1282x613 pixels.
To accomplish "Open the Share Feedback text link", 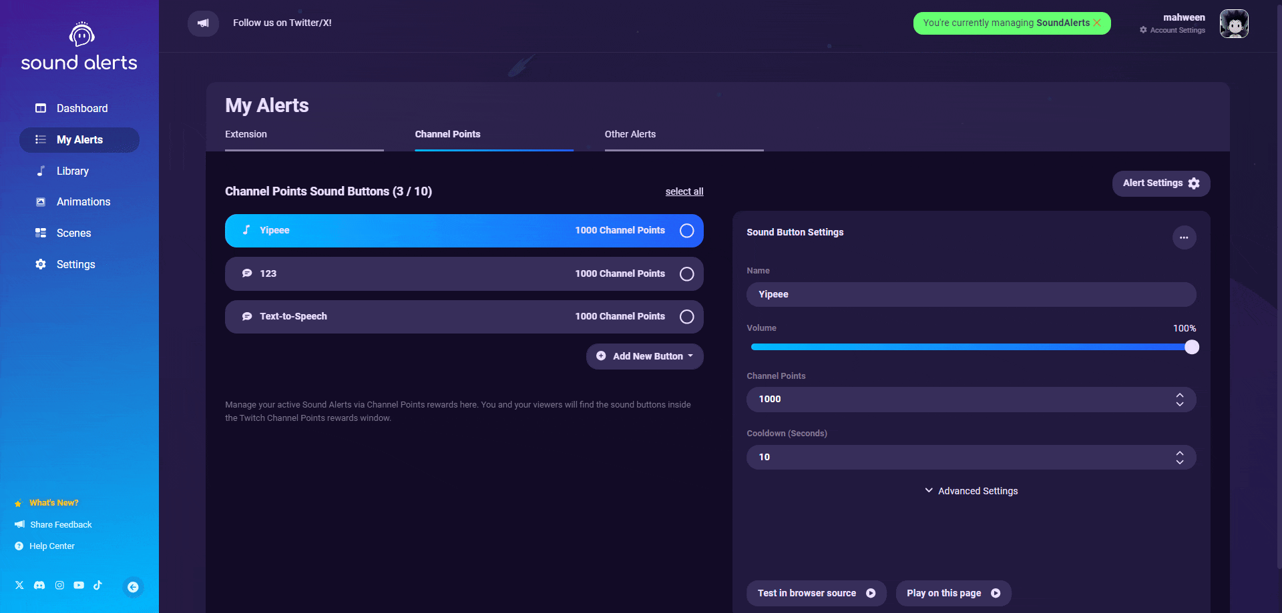I will [61, 525].
